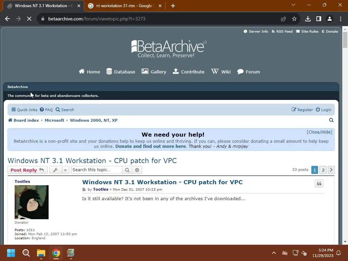The height and width of the screenshot is (261, 348).
Task: Click the BetaArchive logo
Action: [x=169, y=49]
